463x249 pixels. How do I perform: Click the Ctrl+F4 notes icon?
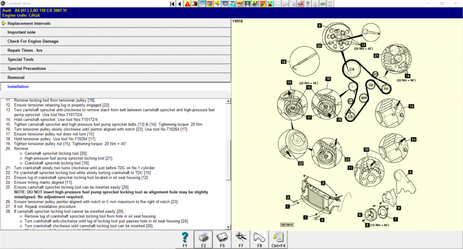[278, 239]
